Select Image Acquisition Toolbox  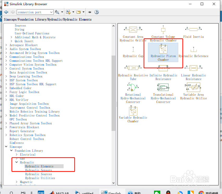pos(29,104)
